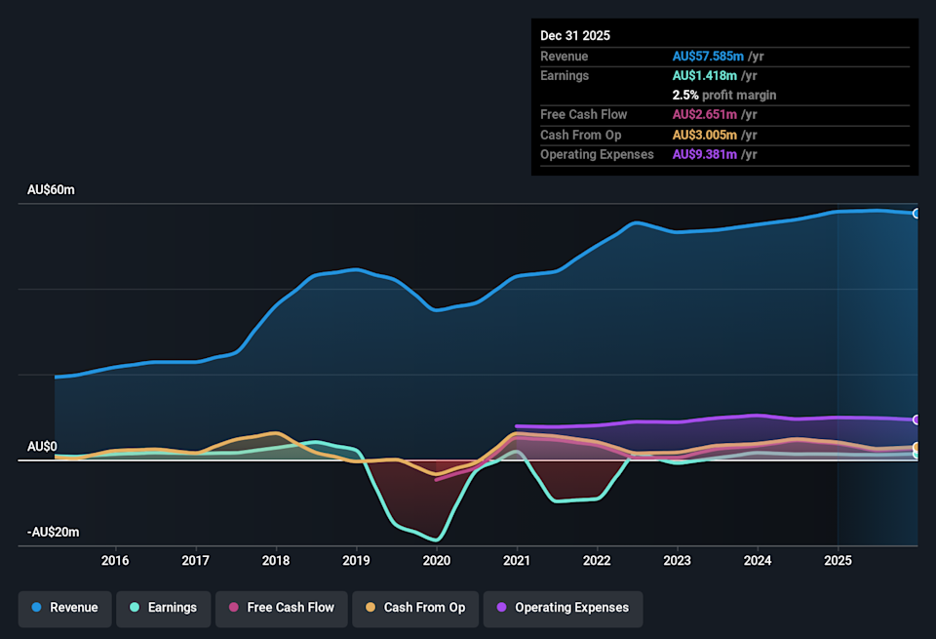Disable the Operating Expenses legend item

(x=563, y=608)
